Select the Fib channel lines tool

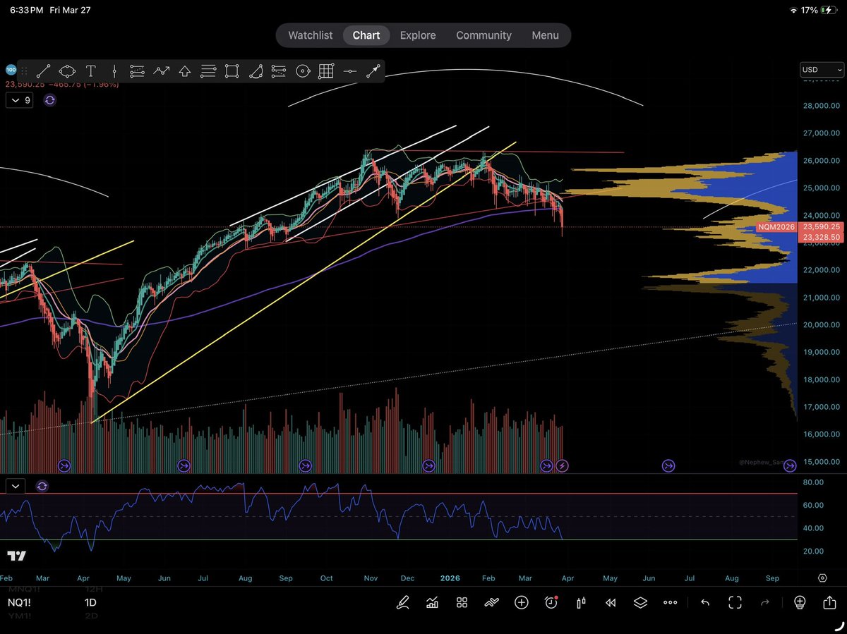coord(279,71)
